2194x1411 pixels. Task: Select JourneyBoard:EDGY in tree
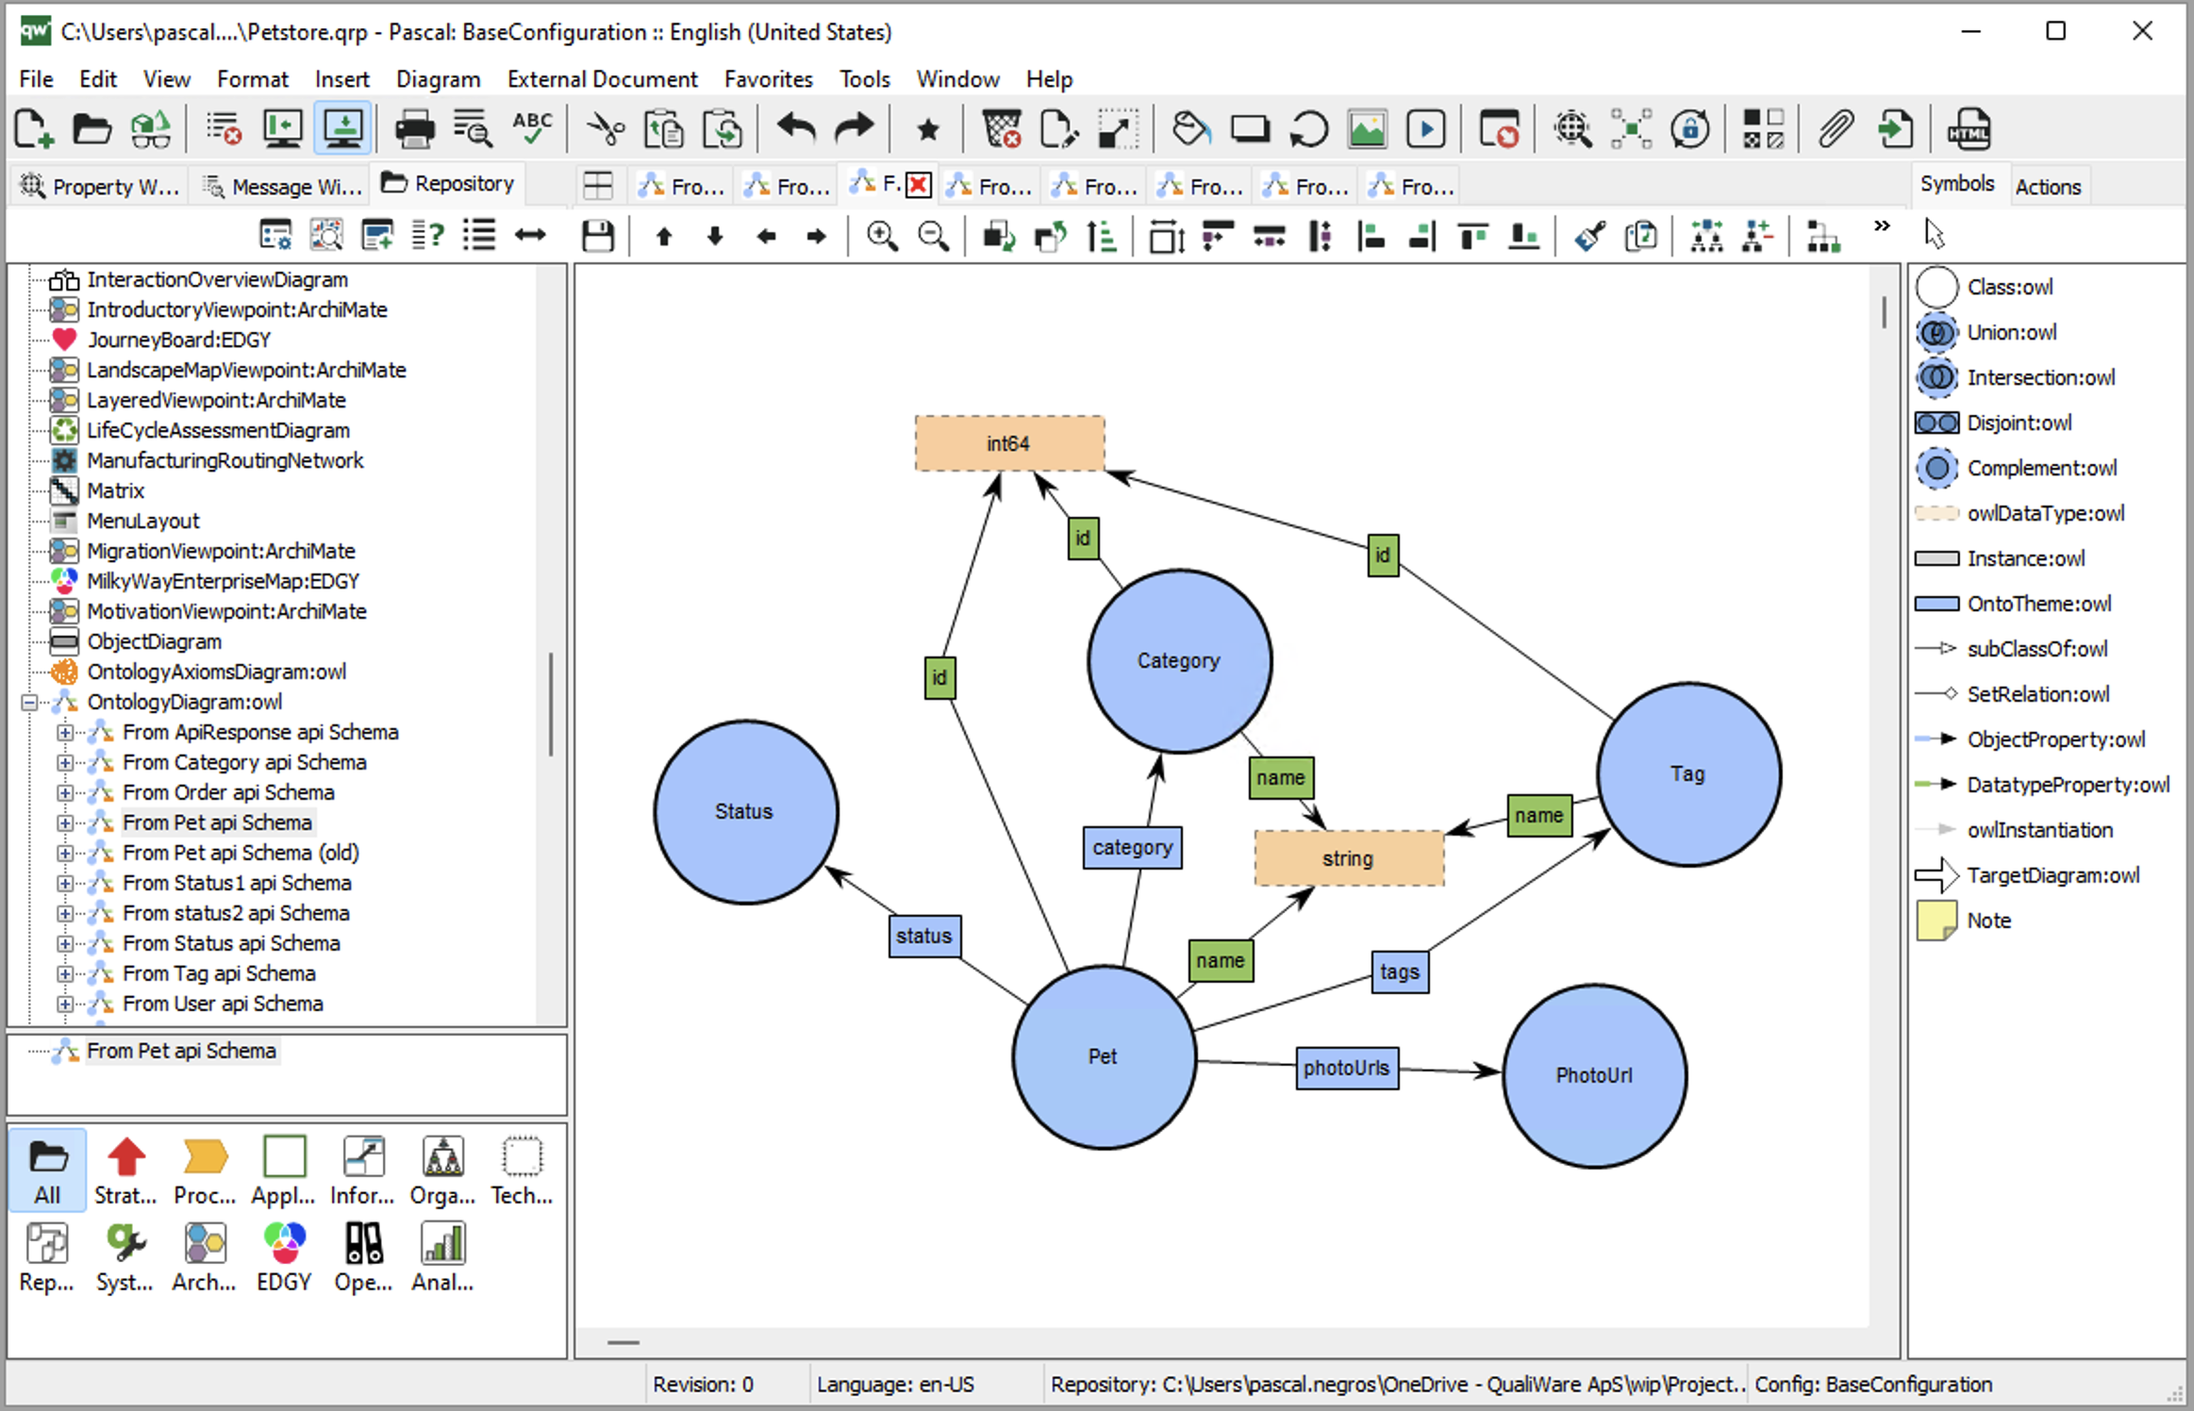[178, 340]
